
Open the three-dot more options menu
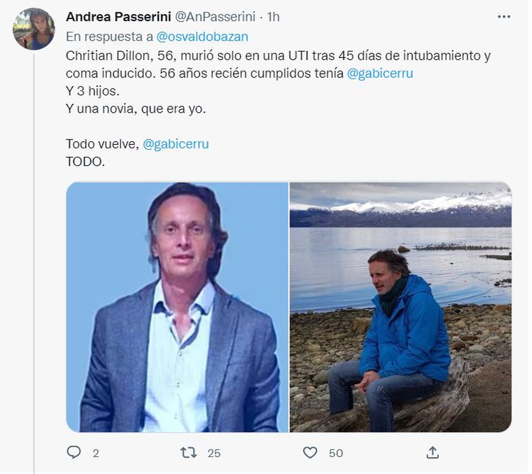[x=504, y=17]
